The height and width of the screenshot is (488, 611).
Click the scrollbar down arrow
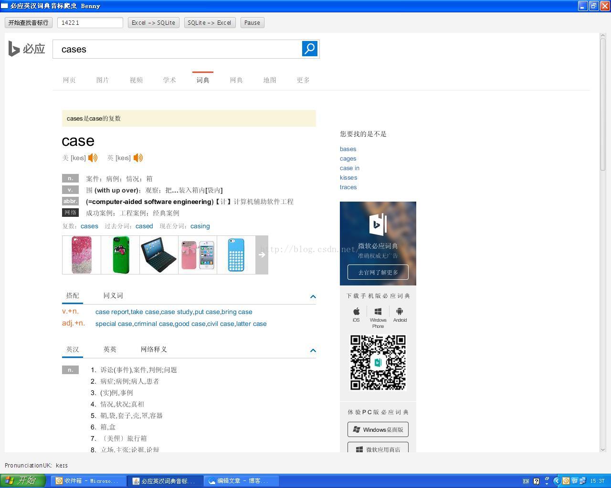pyautogui.click(x=603, y=449)
